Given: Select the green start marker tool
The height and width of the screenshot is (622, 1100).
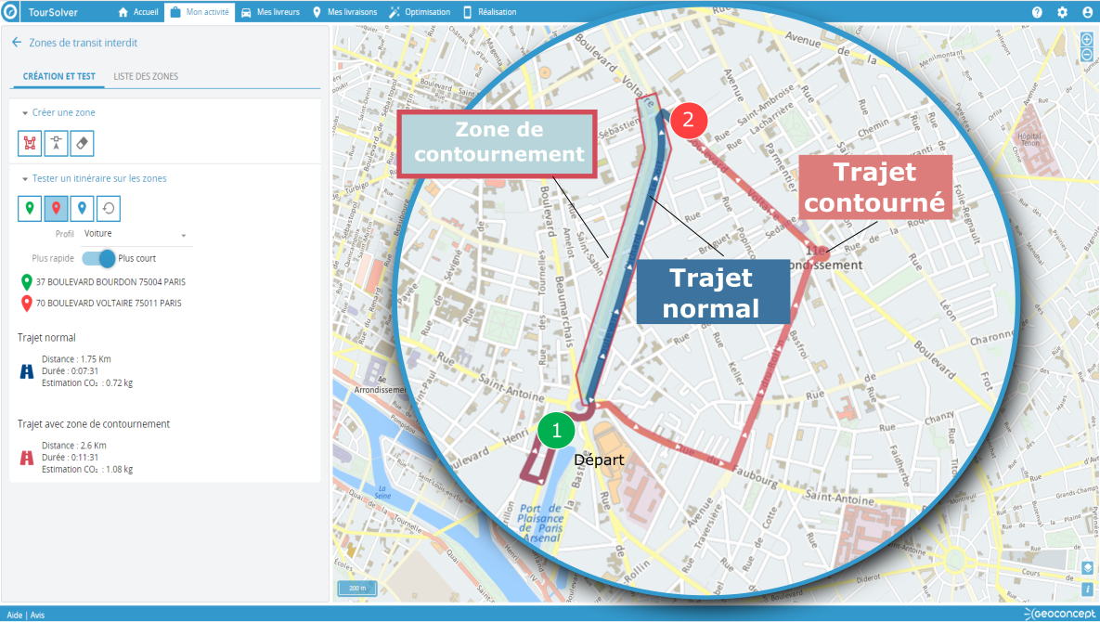Looking at the screenshot, I should pyautogui.click(x=29, y=208).
